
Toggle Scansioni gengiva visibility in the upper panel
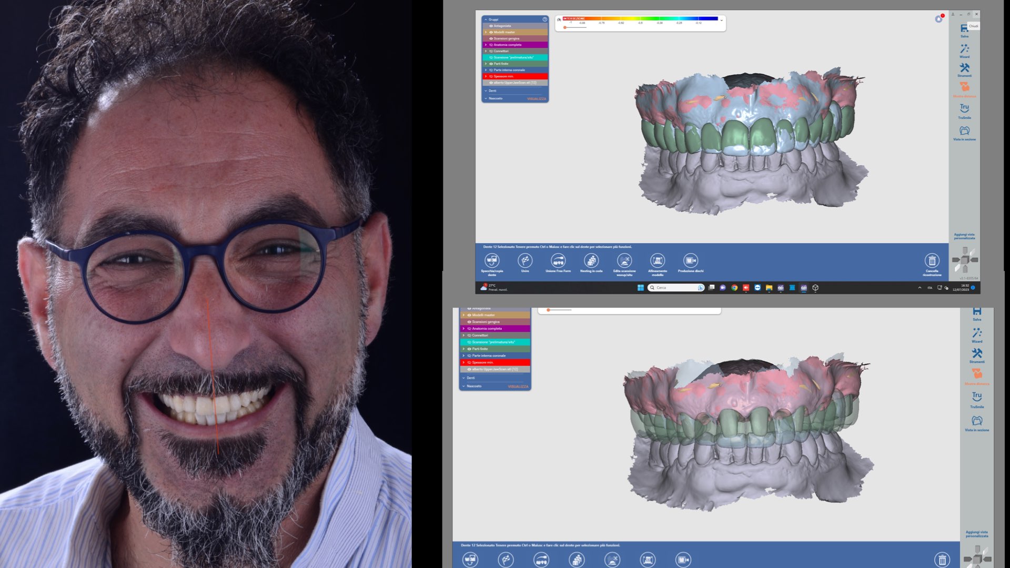(x=491, y=38)
